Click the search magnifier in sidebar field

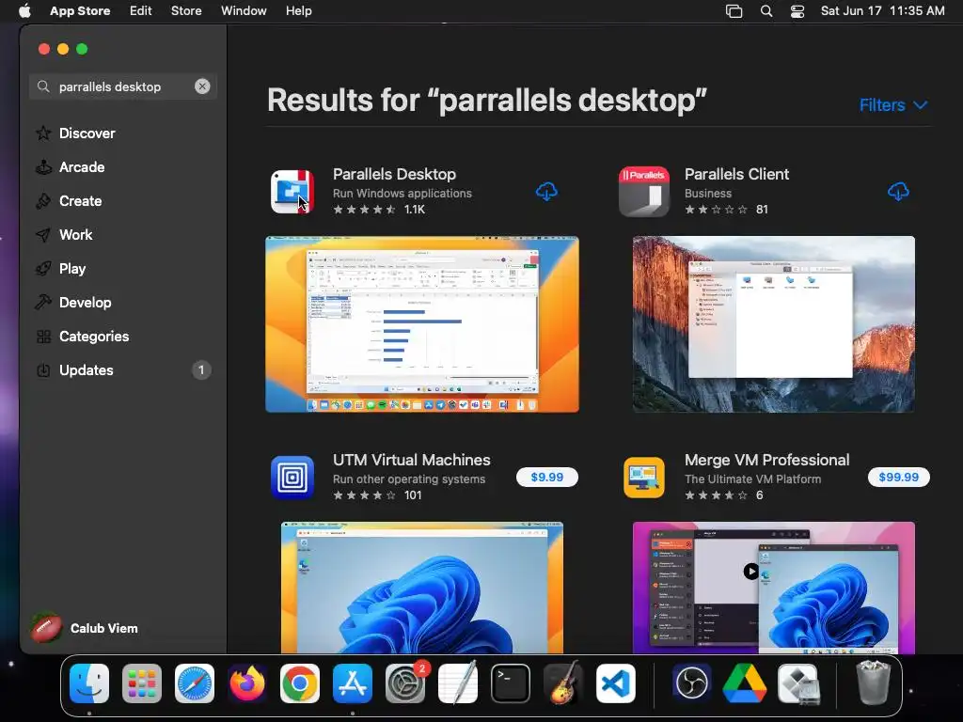click(x=43, y=86)
